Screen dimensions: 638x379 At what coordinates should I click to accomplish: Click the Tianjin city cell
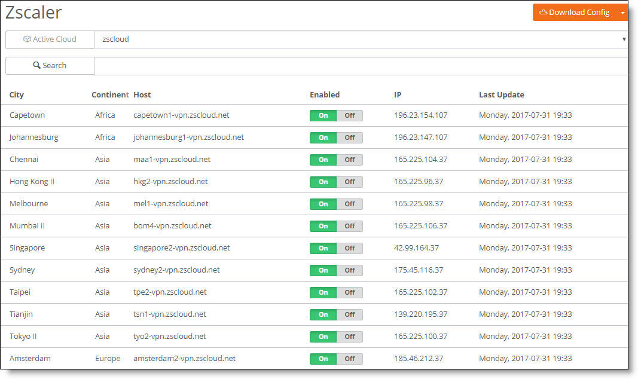point(21,314)
